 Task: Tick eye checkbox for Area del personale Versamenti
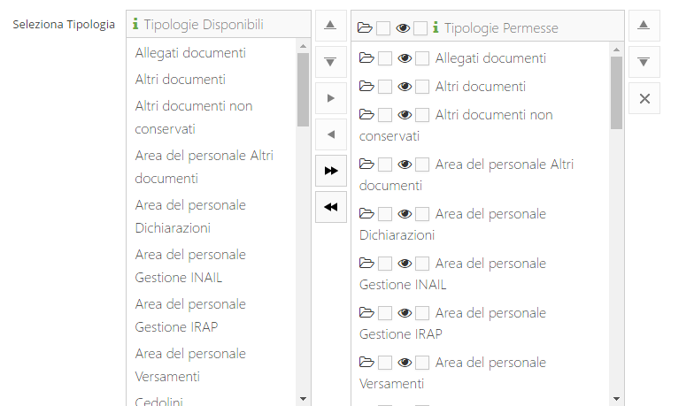click(422, 363)
